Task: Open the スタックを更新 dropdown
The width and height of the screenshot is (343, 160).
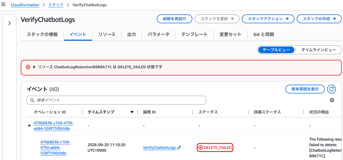Action: (x=217, y=19)
